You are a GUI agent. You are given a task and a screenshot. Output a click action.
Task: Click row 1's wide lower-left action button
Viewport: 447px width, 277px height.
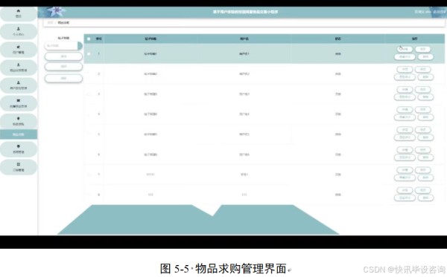click(405, 57)
